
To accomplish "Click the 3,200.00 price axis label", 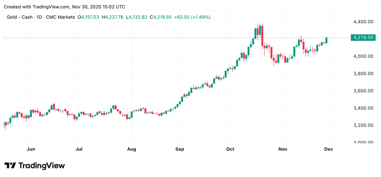I will [363, 125].
